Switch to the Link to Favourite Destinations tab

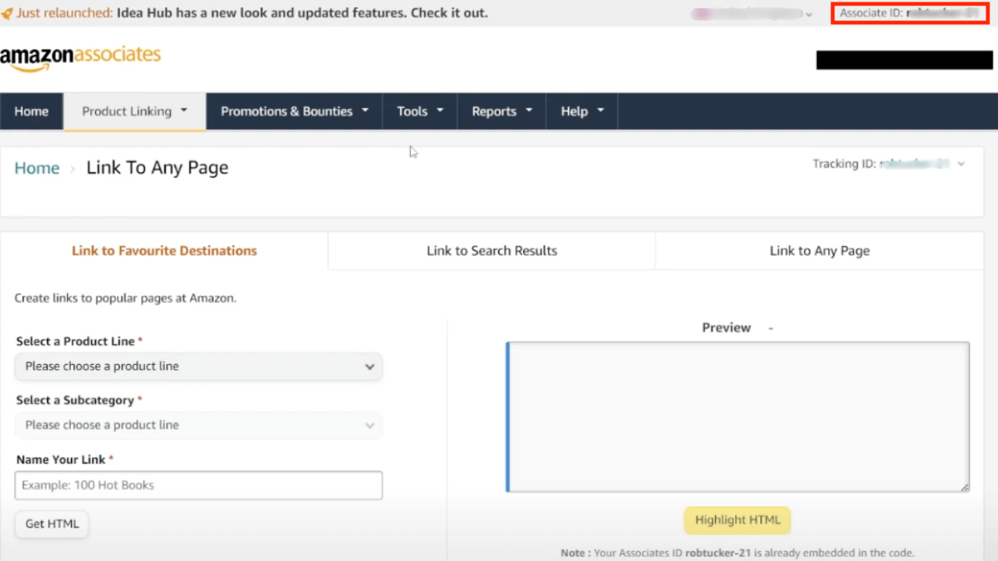[165, 251]
